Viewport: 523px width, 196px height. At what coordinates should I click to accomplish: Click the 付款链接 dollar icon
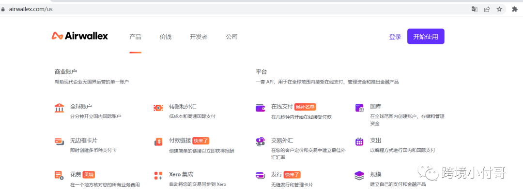point(158,142)
